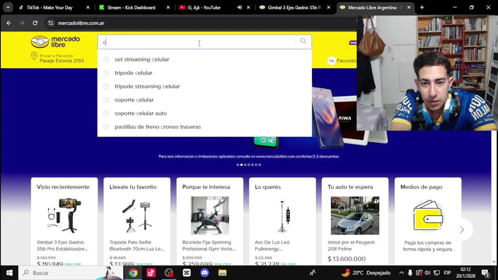Screen dimensions: 498x280
Task: Click the browser address bar URL
Action: (x=81, y=23)
